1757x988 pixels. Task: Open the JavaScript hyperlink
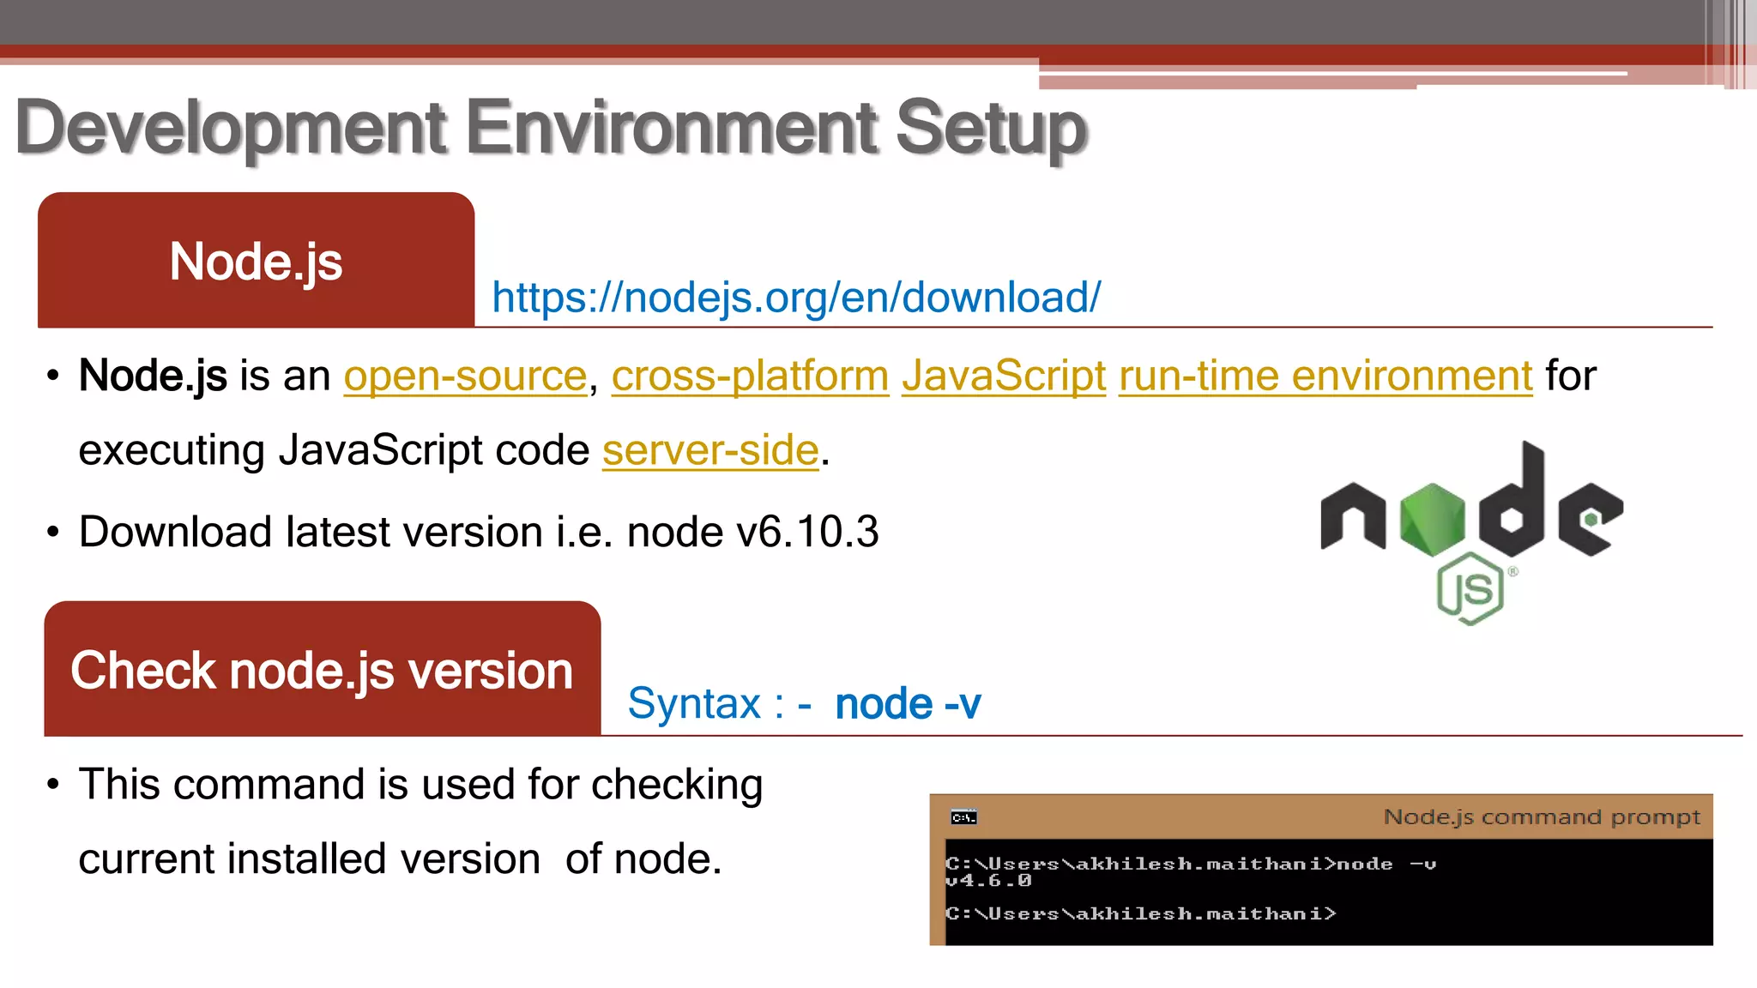pyautogui.click(x=1004, y=376)
